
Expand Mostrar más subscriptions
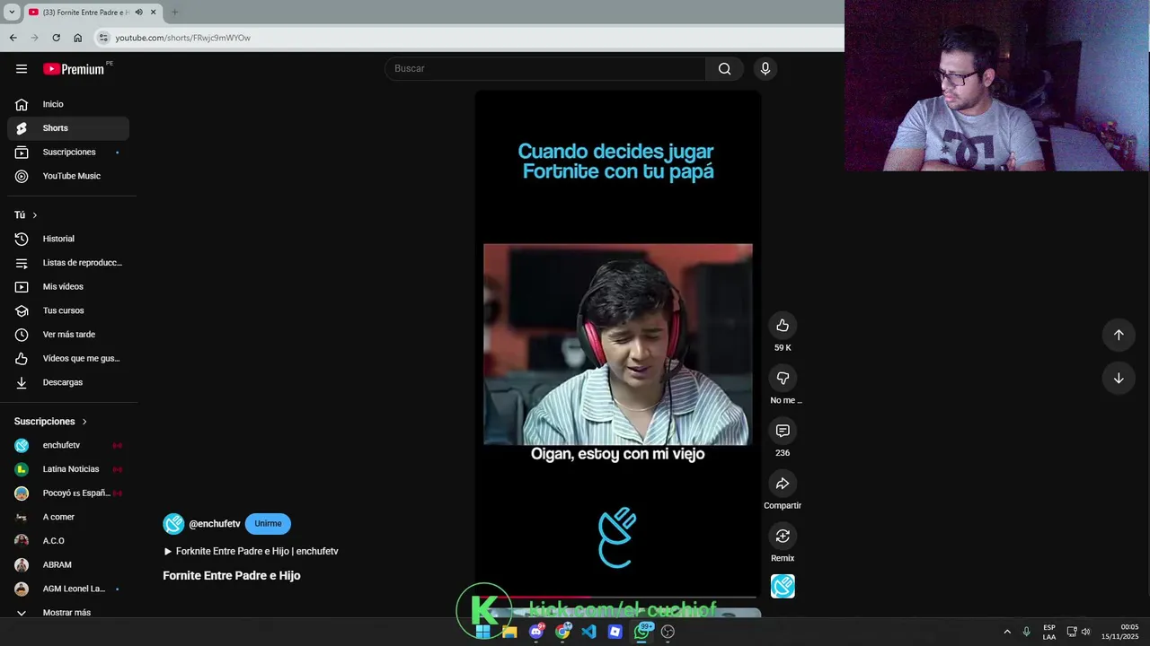coord(68,613)
